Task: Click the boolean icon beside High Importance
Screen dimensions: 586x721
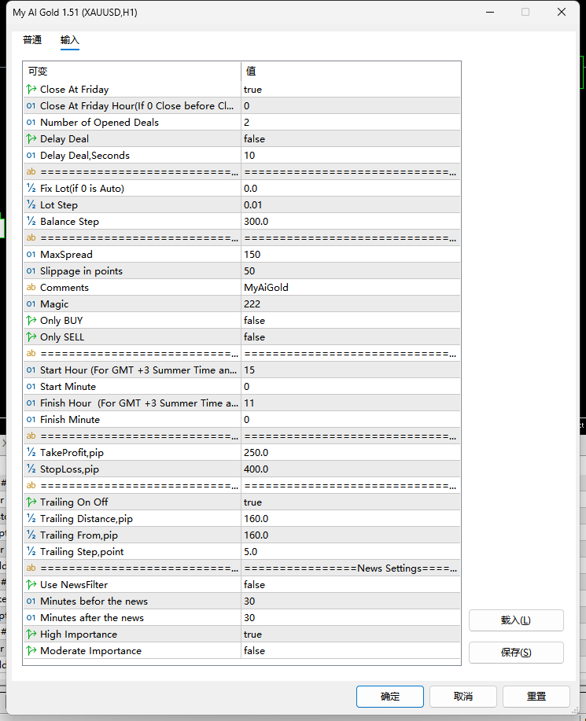Action: [31, 634]
